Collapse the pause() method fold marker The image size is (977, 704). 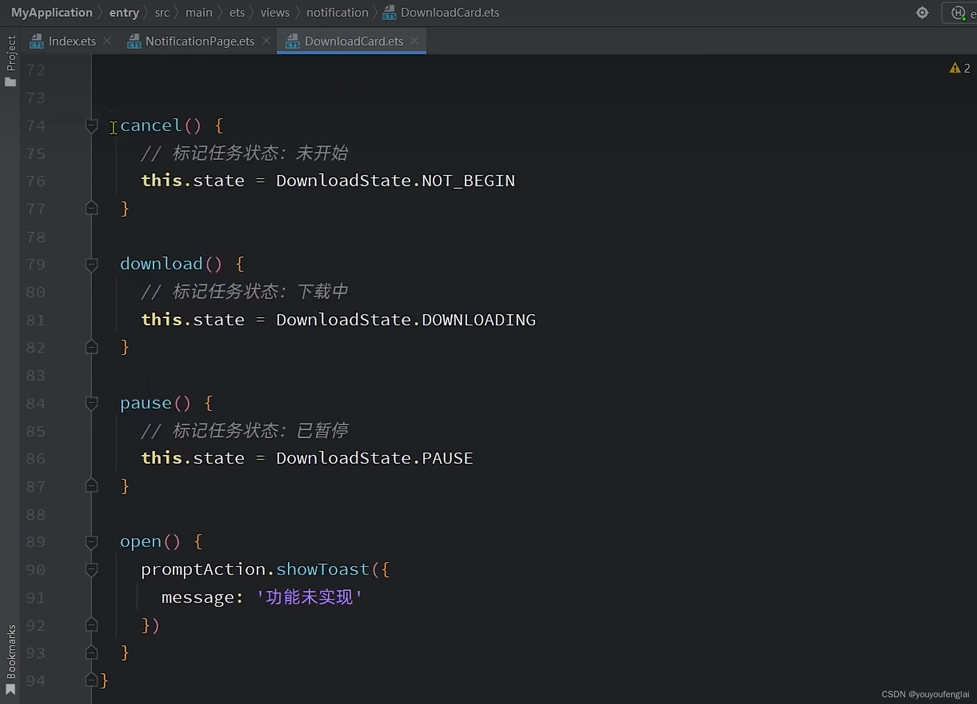91,404
